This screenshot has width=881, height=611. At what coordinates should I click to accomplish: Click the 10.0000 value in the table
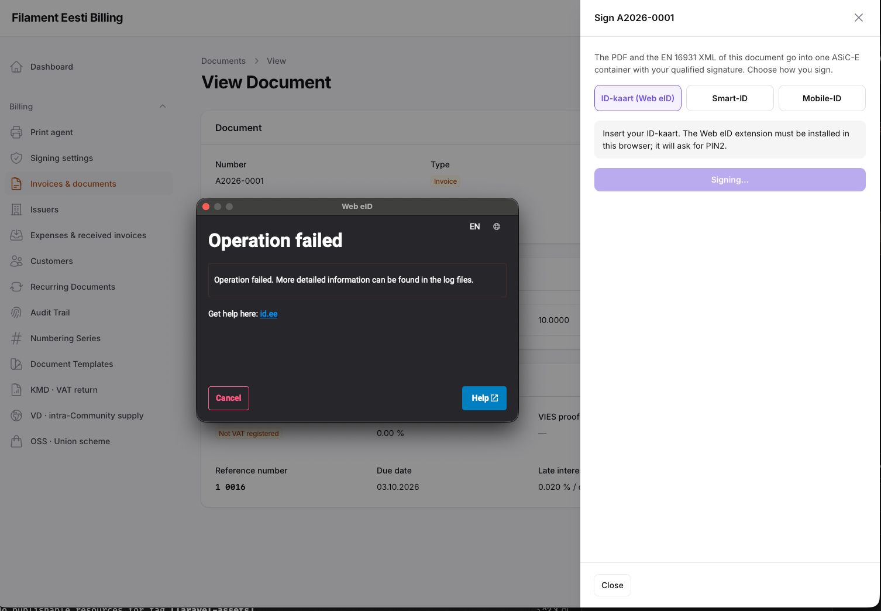pyautogui.click(x=553, y=320)
